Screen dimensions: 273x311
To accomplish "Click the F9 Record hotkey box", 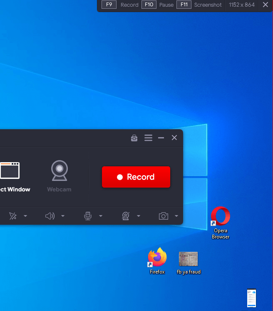I will tap(109, 5).
